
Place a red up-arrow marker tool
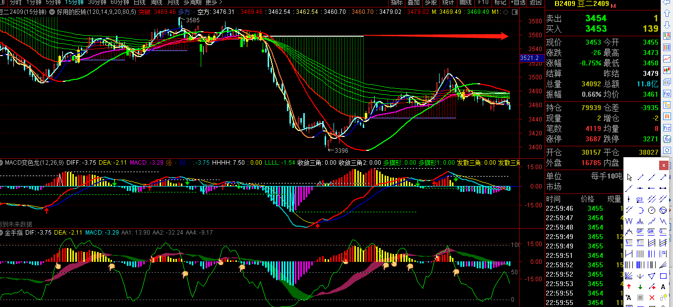pos(629,287)
